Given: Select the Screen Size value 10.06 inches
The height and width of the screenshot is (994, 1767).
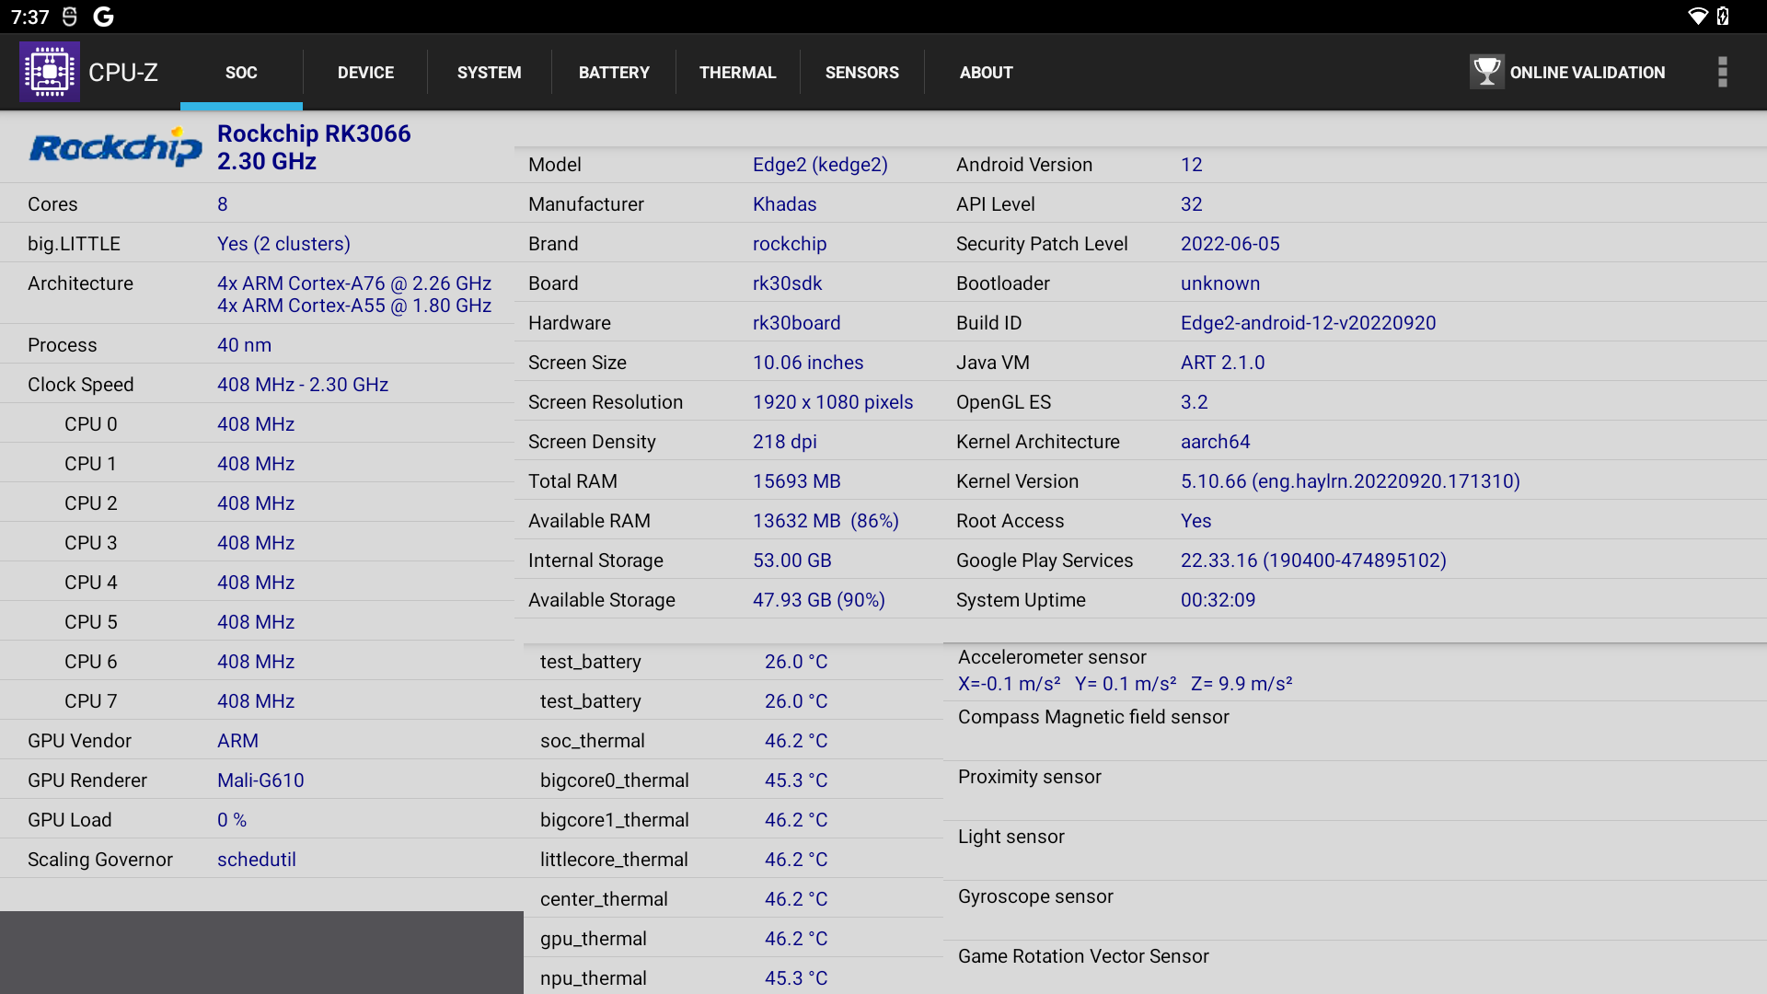Looking at the screenshot, I should pyautogui.click(x=808, y=363).
